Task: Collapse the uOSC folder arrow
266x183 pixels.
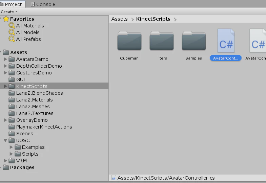Action: [5, 140]
